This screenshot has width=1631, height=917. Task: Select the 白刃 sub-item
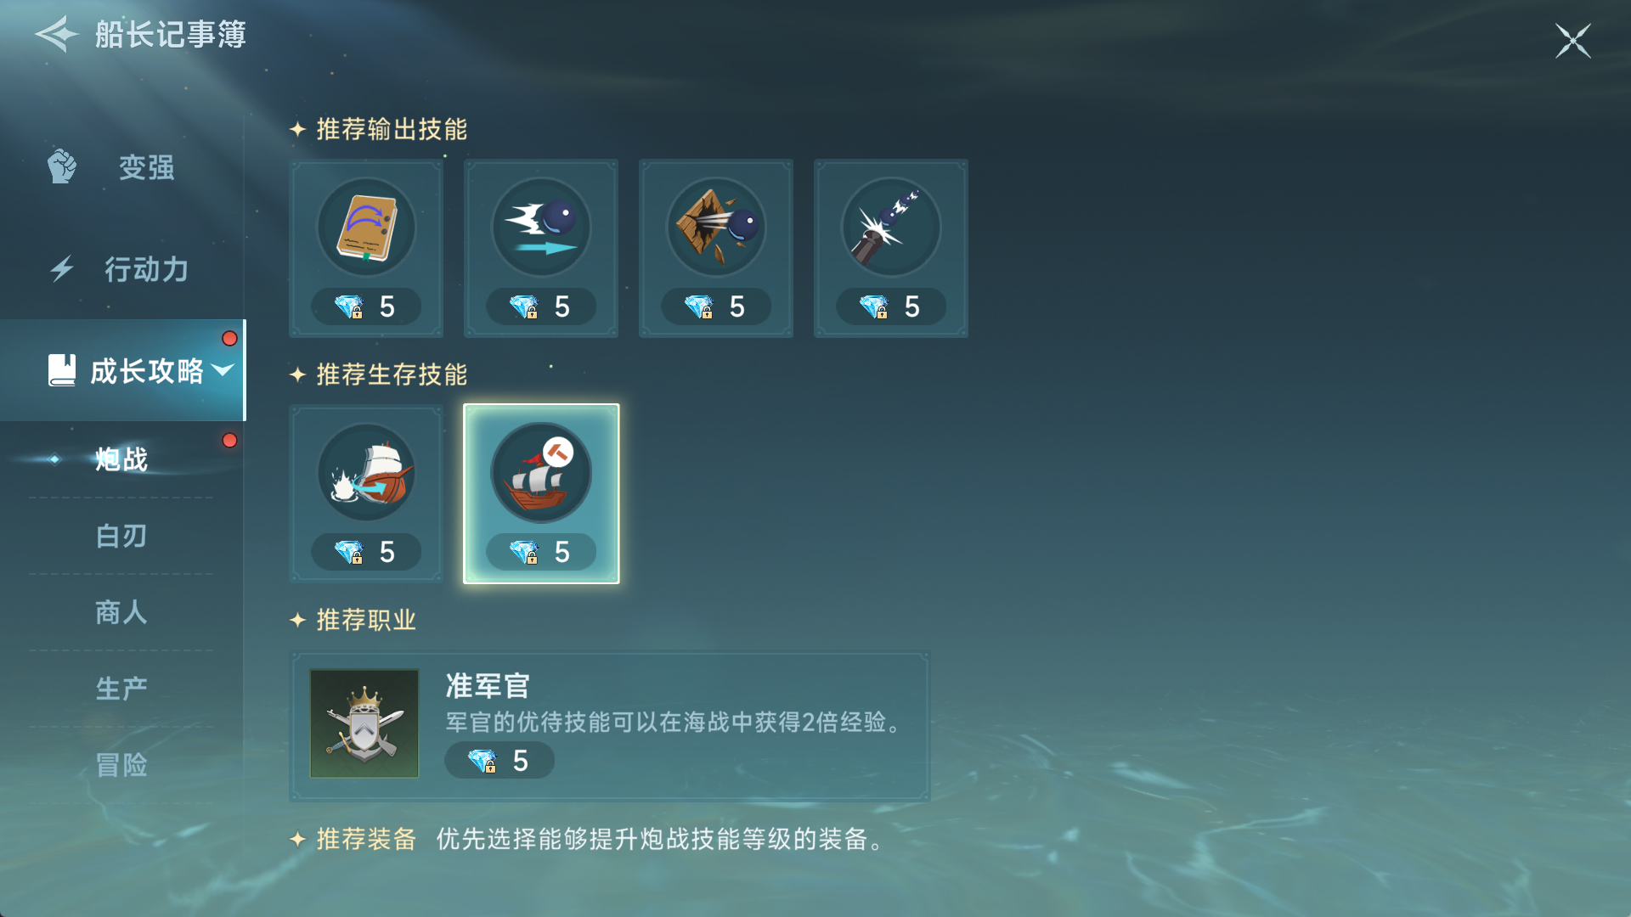click(x=121, y=536)
